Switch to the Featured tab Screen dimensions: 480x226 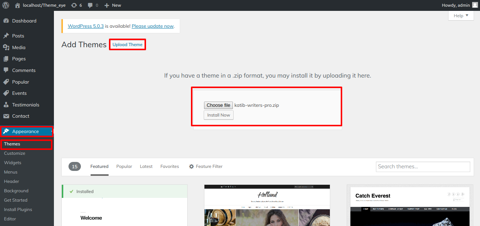click(100, 166)
